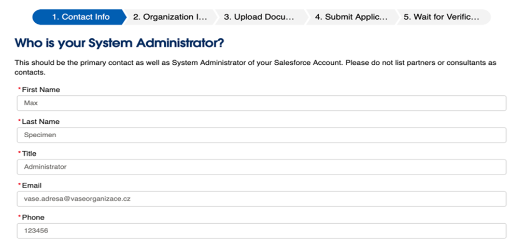The image size is (510, 246).
Task: Select the Contact Info step tab
Action: 80,17
